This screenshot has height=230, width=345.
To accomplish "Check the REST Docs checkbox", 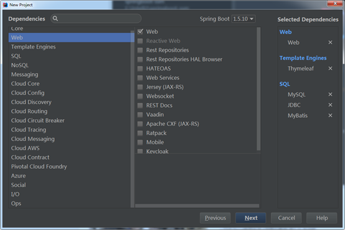I will (x=140, y=105).
